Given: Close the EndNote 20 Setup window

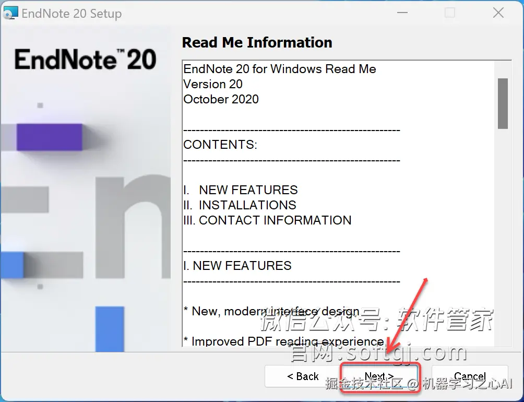Looking at the screenshot, I should coord(498,13).
